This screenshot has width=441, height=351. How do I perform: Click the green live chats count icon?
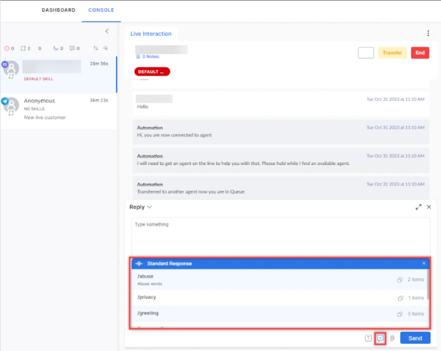23,49
